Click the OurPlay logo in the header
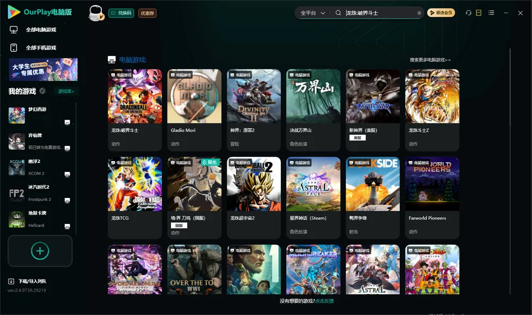Screen dimensions: 532x315 pos(40,12)
